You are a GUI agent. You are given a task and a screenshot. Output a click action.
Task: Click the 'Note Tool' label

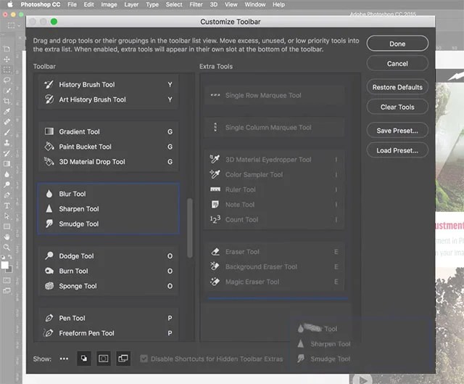tap(240, 205)
